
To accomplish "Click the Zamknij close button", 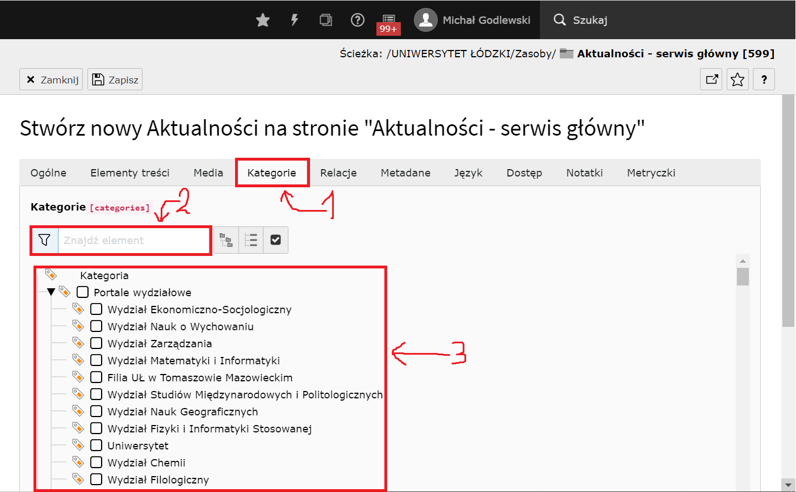I will (52, 79).
